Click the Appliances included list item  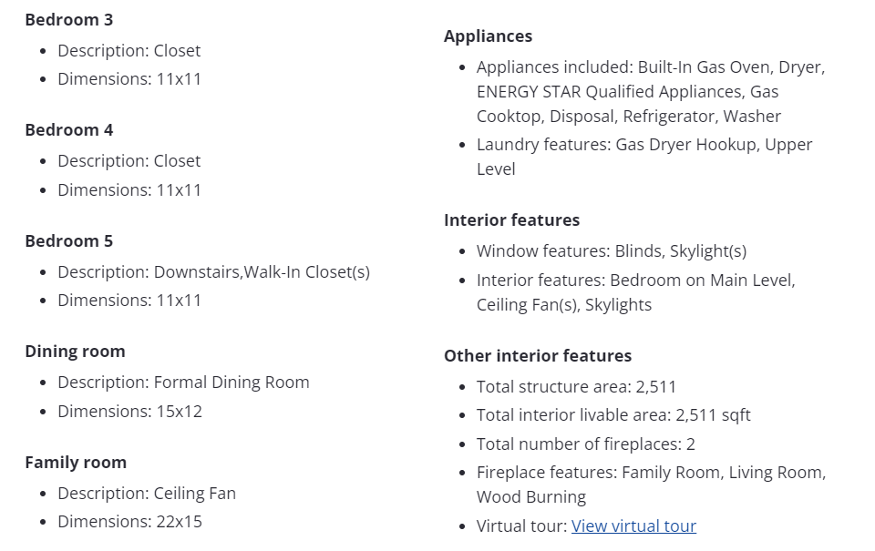coord(651,91)
